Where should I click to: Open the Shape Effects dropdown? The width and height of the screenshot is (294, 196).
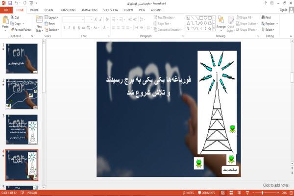click(x=246, y=30)
